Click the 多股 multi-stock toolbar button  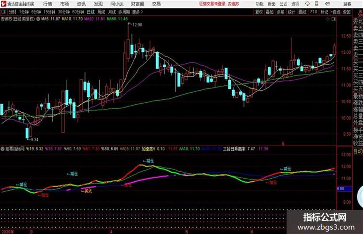(x=280, y=12)
